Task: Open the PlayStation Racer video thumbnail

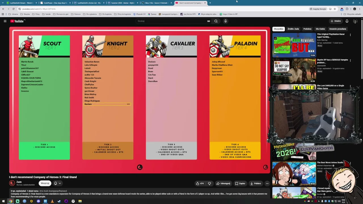Action: point(294,45)
